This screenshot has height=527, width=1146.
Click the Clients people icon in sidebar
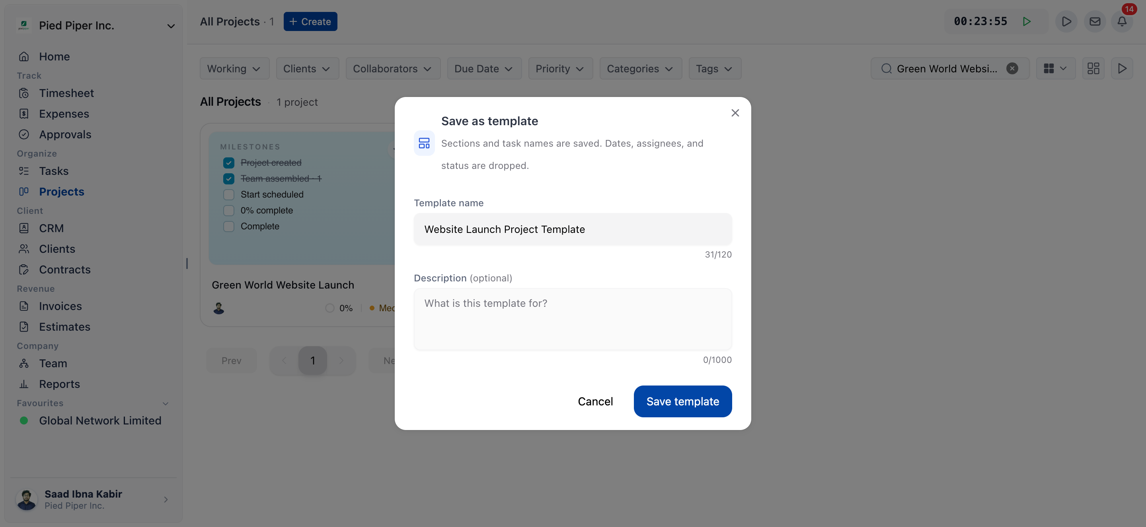(24, 249)
